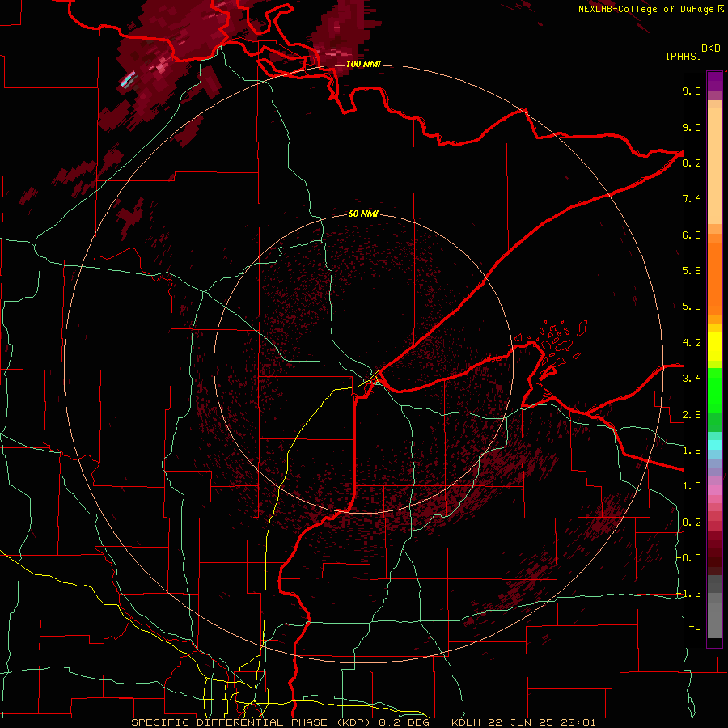Click the "100 NMI" range ring label
The height and width of the screenshot is (728, 728).
[363, 64]
